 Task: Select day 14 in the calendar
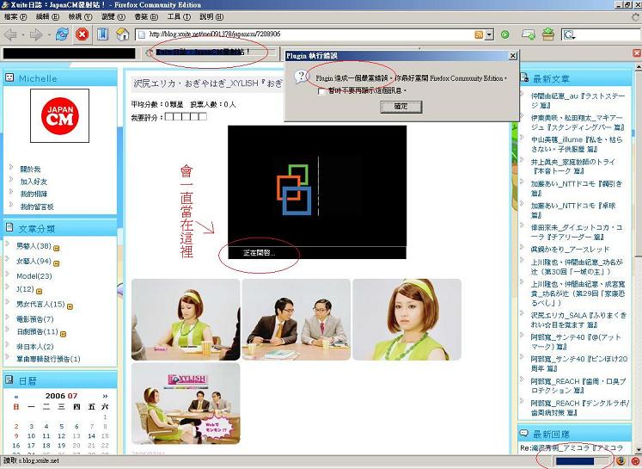click(91, 435)
